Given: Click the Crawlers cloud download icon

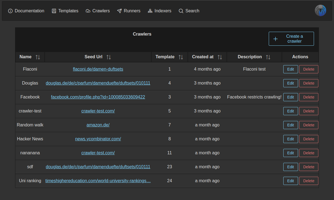Looking at the screenshot, I should [x=88, y=11].
